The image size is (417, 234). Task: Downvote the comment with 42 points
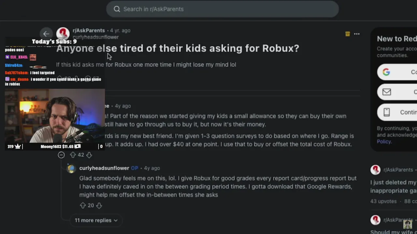click(x=89, y=155)
